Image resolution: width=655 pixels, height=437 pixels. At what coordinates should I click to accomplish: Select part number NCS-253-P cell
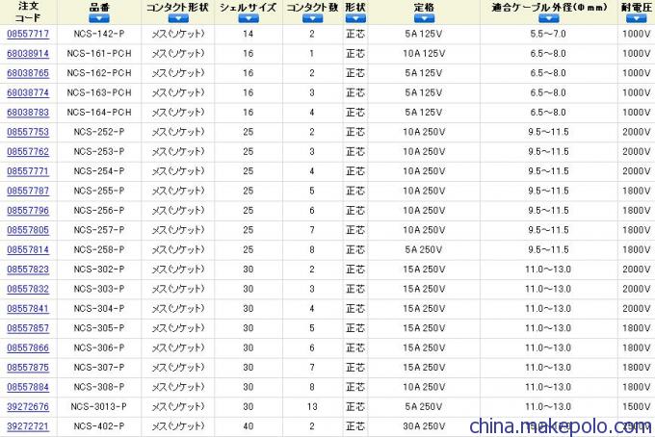click(x=99, y=151)
